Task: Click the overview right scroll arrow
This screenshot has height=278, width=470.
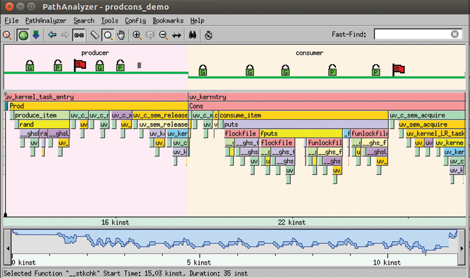Action: point(462,248)
